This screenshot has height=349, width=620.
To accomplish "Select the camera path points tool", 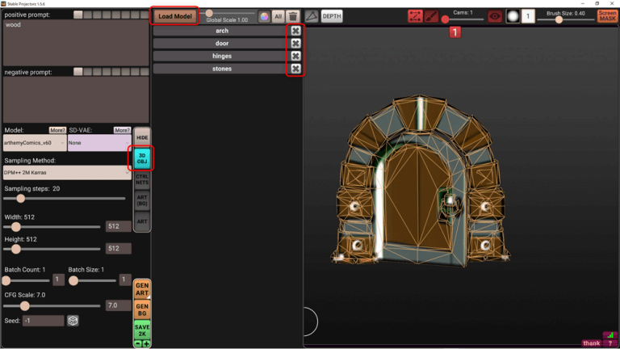I will [x=415, y=16].
